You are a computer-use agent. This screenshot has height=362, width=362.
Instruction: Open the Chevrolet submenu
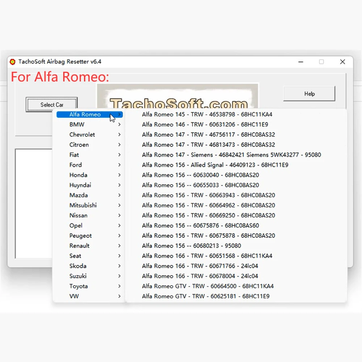[89, 135]
